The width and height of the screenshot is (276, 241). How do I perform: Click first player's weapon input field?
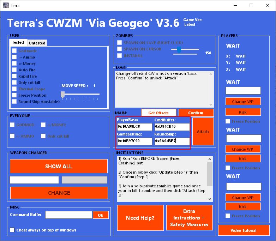click(243, 91)
